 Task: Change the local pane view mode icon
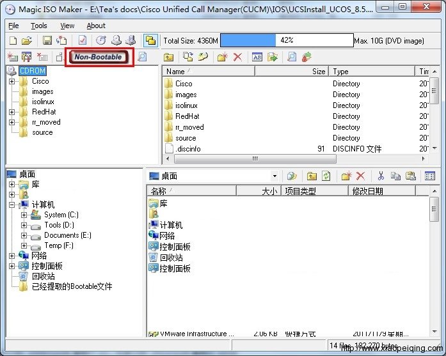coord(430,176)
